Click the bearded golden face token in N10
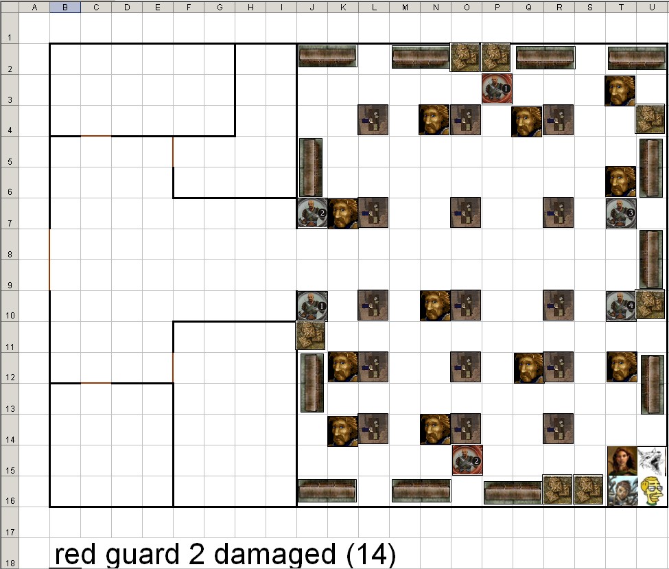 pos(435,305)
